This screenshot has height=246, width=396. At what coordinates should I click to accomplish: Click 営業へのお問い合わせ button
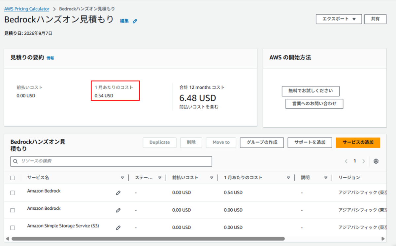coord(314,104)
